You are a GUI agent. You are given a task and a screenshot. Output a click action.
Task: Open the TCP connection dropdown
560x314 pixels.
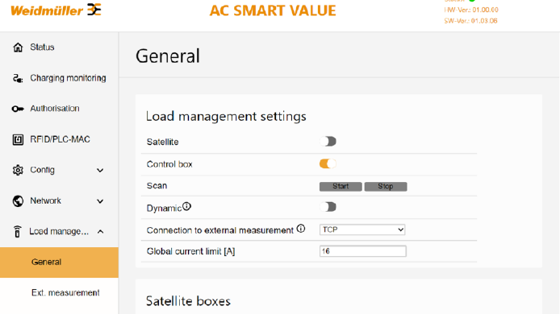tap(362, 229)
